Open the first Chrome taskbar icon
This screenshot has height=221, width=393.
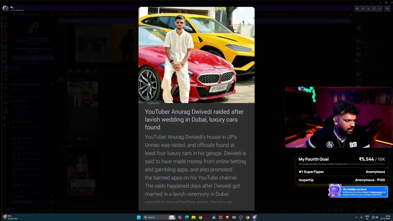tap(200, 217)
